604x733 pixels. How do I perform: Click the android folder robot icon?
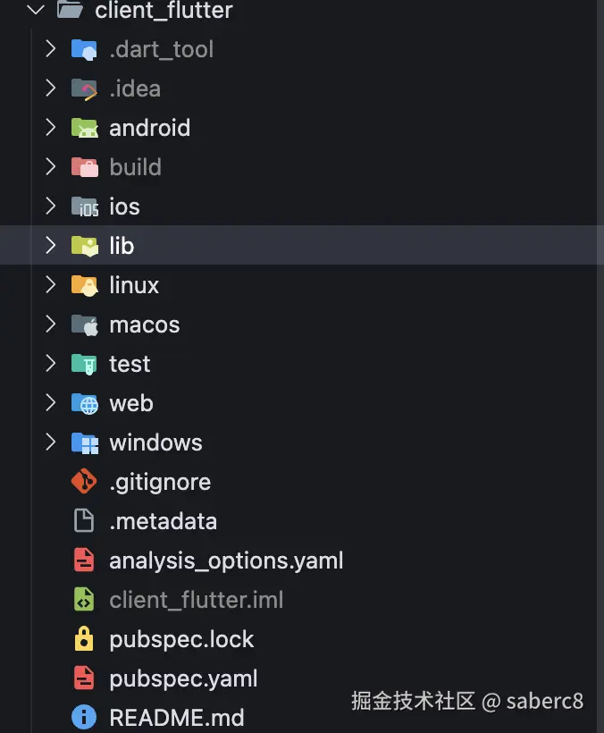click(84, 128)
